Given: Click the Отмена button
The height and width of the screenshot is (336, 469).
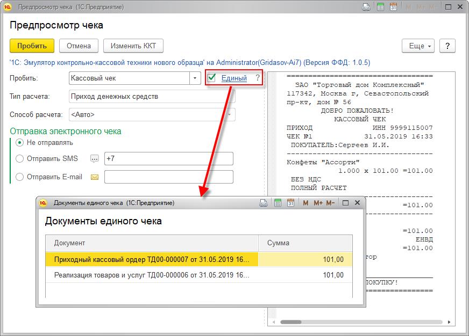Looking at the screenshot, I should point(79,46).
